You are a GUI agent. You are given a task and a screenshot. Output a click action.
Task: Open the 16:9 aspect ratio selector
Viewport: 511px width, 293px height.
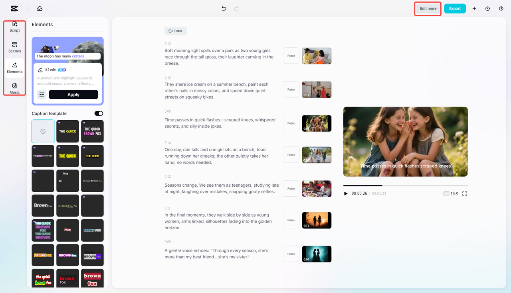coord(454,193)
